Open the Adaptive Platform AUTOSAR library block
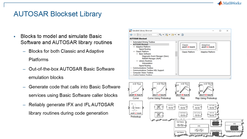247x139 pixels. [x=208, y=46]
